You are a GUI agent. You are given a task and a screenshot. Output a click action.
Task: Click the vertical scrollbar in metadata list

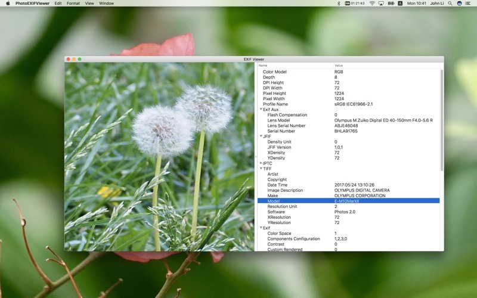[x=442, y=119]
